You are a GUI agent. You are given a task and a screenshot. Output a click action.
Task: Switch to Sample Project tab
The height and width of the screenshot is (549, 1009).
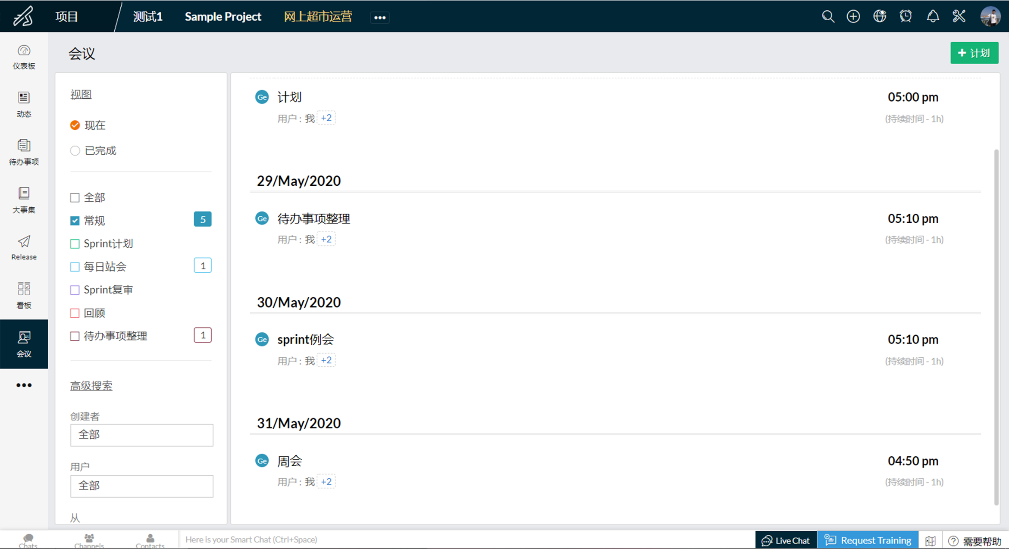223,17
